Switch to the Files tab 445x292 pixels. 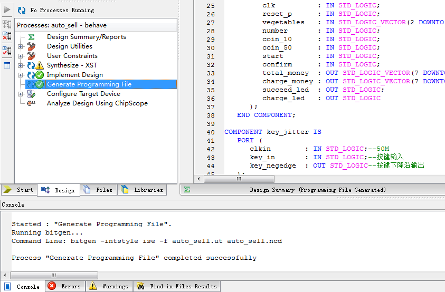pyautogui.click(x=98, y=190)
